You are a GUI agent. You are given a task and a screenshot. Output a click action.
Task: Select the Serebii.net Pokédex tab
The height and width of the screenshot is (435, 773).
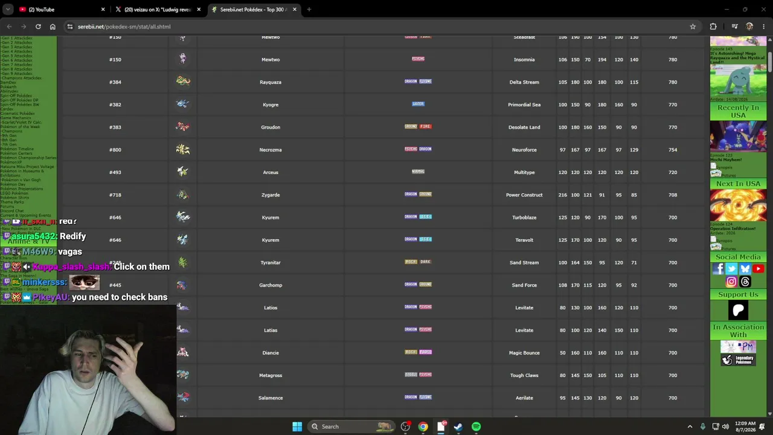[255, 9]
